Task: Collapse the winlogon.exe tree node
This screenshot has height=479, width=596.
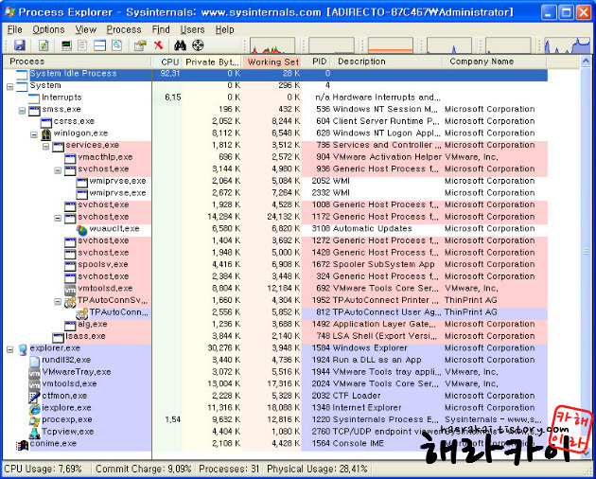Action: click(34, 134)
